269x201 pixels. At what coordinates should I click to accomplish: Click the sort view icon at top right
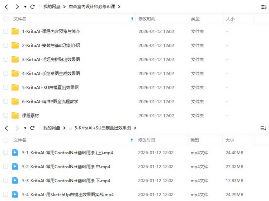pos(263,7)
